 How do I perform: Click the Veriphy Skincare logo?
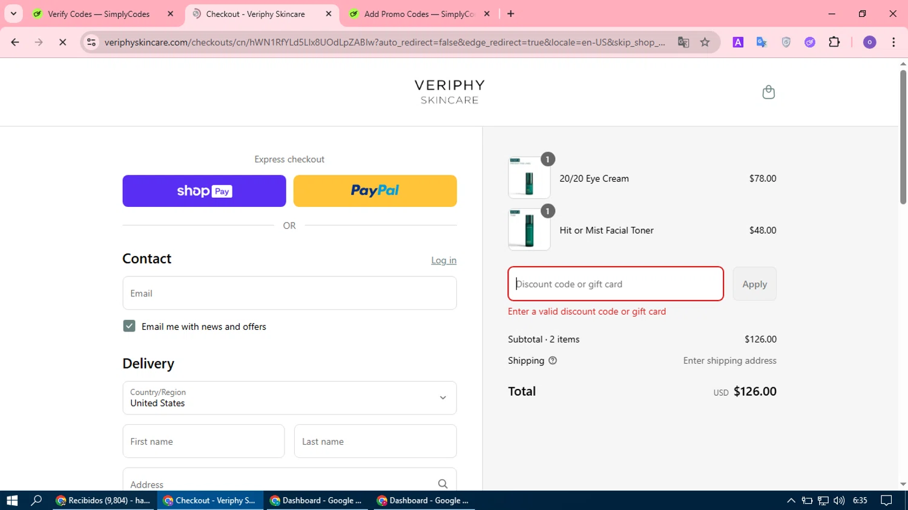pyautogui.click(x=450, y=92)
